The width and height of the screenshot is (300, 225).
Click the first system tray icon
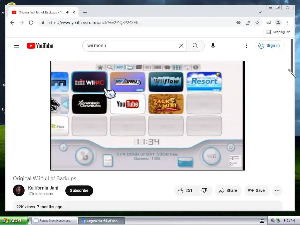point(272,221)
